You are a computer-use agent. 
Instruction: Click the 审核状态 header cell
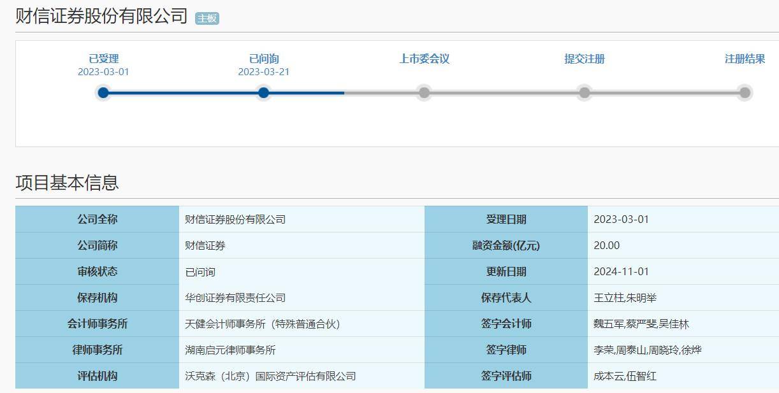pos(98,271)
